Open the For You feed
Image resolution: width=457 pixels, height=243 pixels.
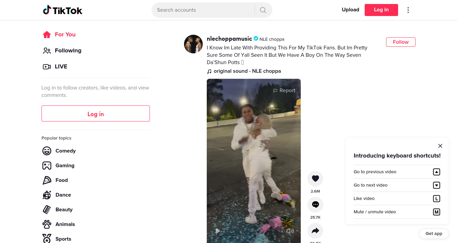(x=59, y=34)
